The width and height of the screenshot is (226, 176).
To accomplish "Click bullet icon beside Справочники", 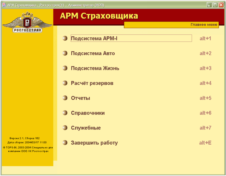I will point(65,113).
